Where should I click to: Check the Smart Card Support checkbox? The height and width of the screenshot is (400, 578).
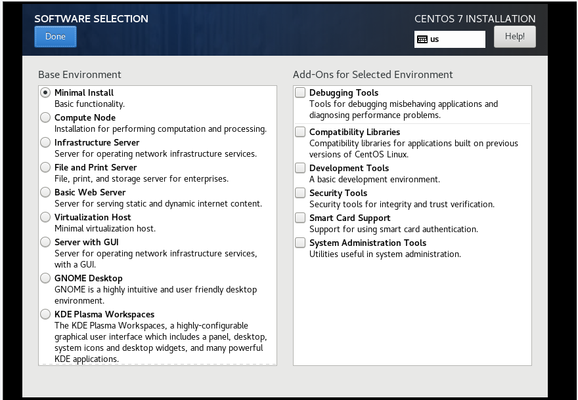(300, 218)
